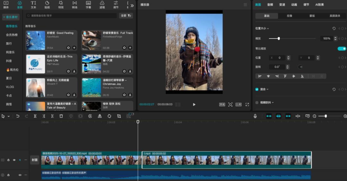Favorite the Full Track song with star
The width and height of the screenshot is (347, 181).
click(124, 47)
